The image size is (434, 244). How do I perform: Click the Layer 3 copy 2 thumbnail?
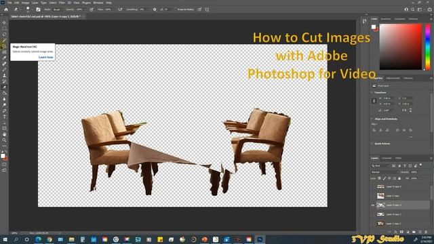pyautogui.click(x=380, y=187)
